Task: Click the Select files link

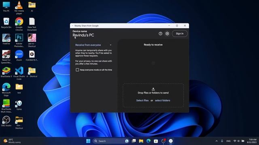Action: click(142, 100)
